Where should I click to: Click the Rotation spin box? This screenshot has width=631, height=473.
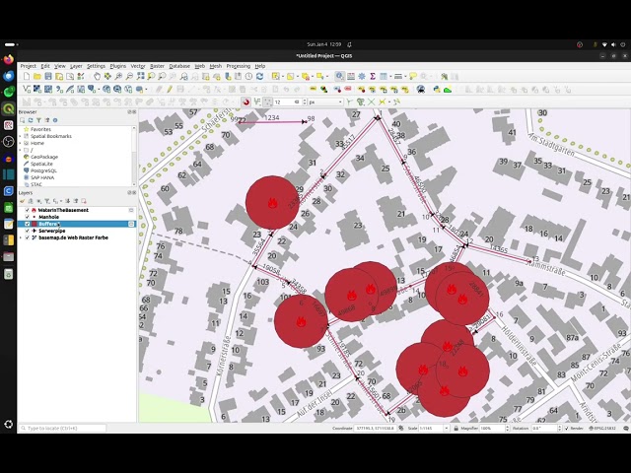545,429
